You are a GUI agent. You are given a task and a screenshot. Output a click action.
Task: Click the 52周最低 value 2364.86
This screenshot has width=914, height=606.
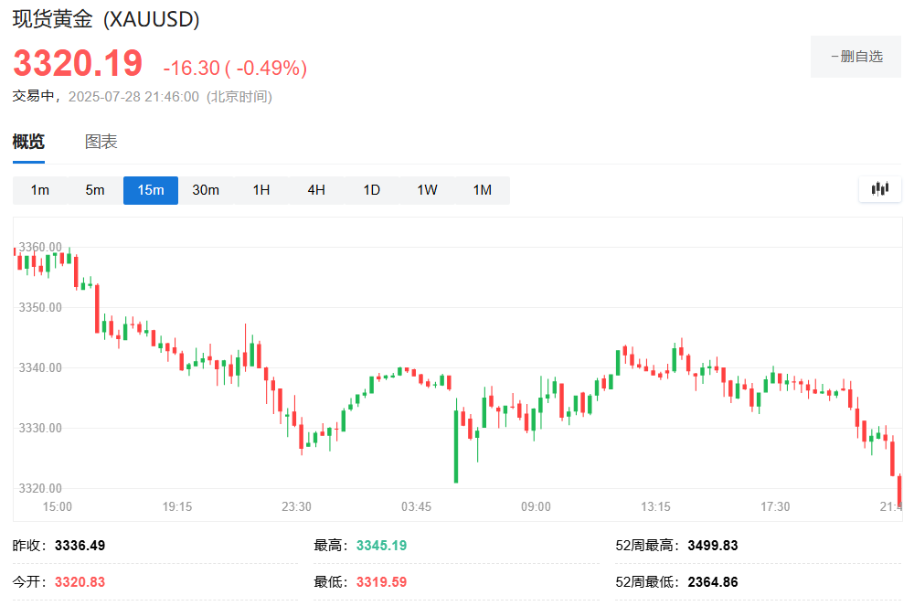[713, 581]
